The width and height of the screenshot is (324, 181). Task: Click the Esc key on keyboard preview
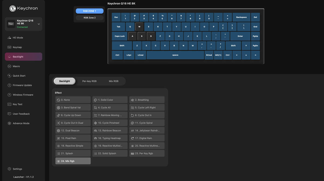116,17
